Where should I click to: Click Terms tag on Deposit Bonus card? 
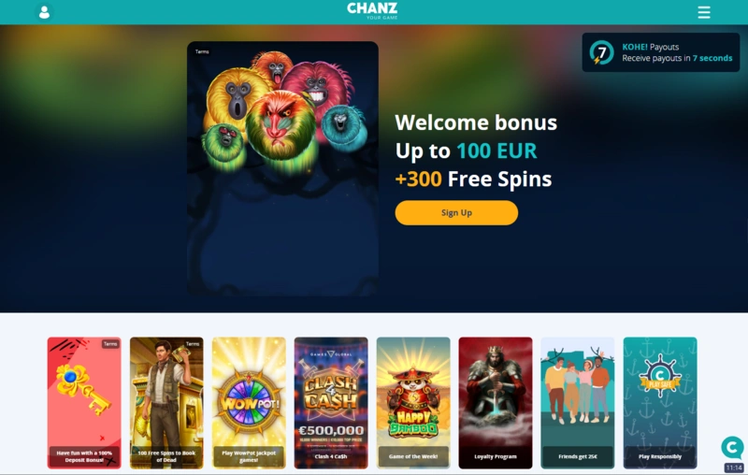click(110, 344)
